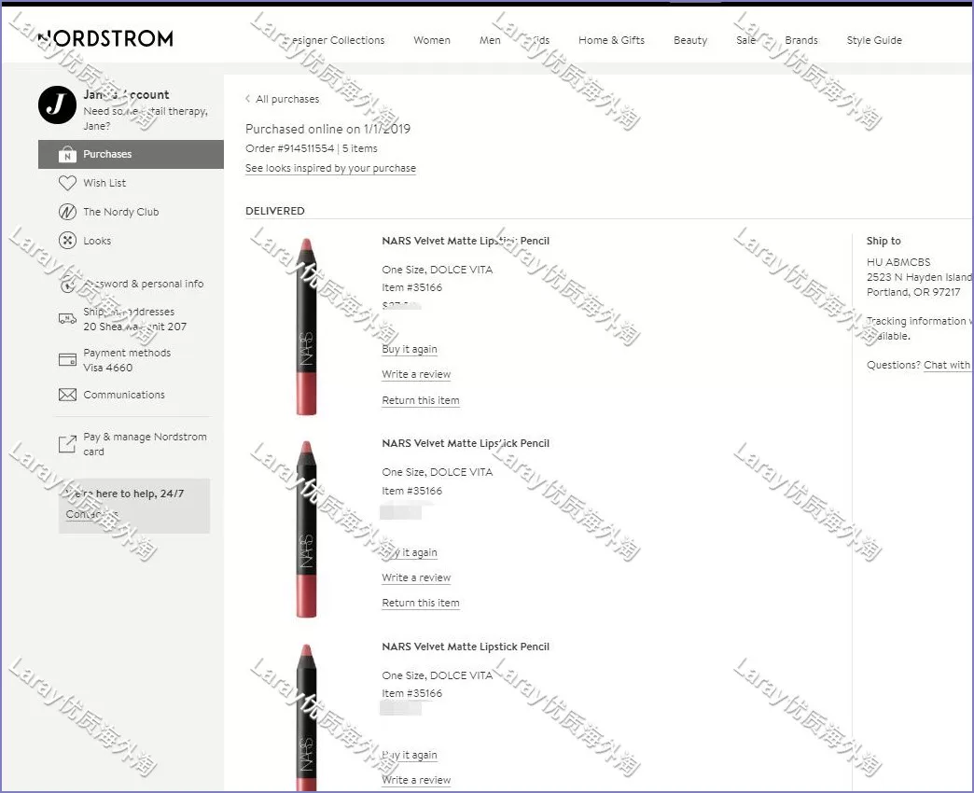Click second NARS Velvet Matte Lipstick Pencil title

466,443
